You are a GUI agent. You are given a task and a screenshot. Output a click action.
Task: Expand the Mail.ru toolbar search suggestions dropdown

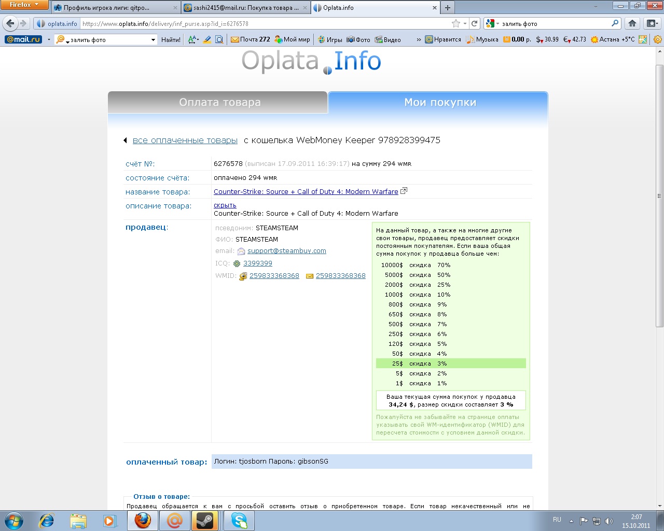(153, 40)
